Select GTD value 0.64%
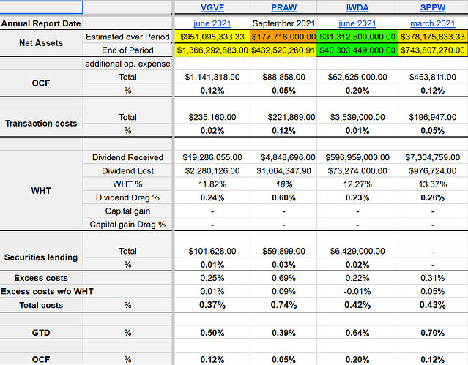This screenshot has width=468, height=365. pyautogui.click(x=357, y=333)
